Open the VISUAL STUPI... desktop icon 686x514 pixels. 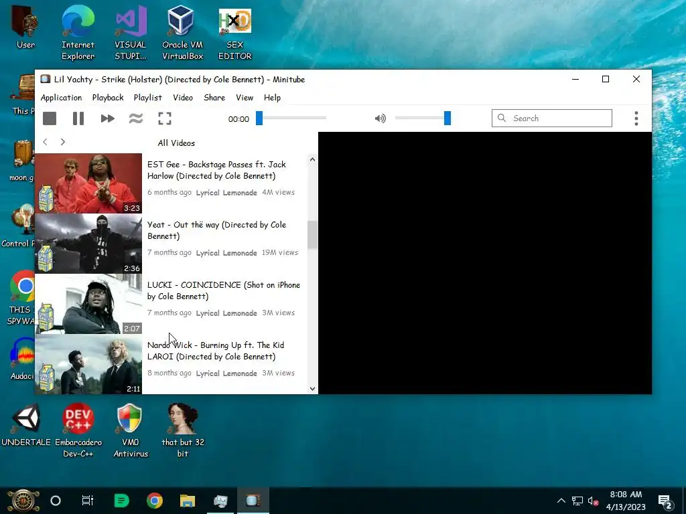(x=131, y=33)
